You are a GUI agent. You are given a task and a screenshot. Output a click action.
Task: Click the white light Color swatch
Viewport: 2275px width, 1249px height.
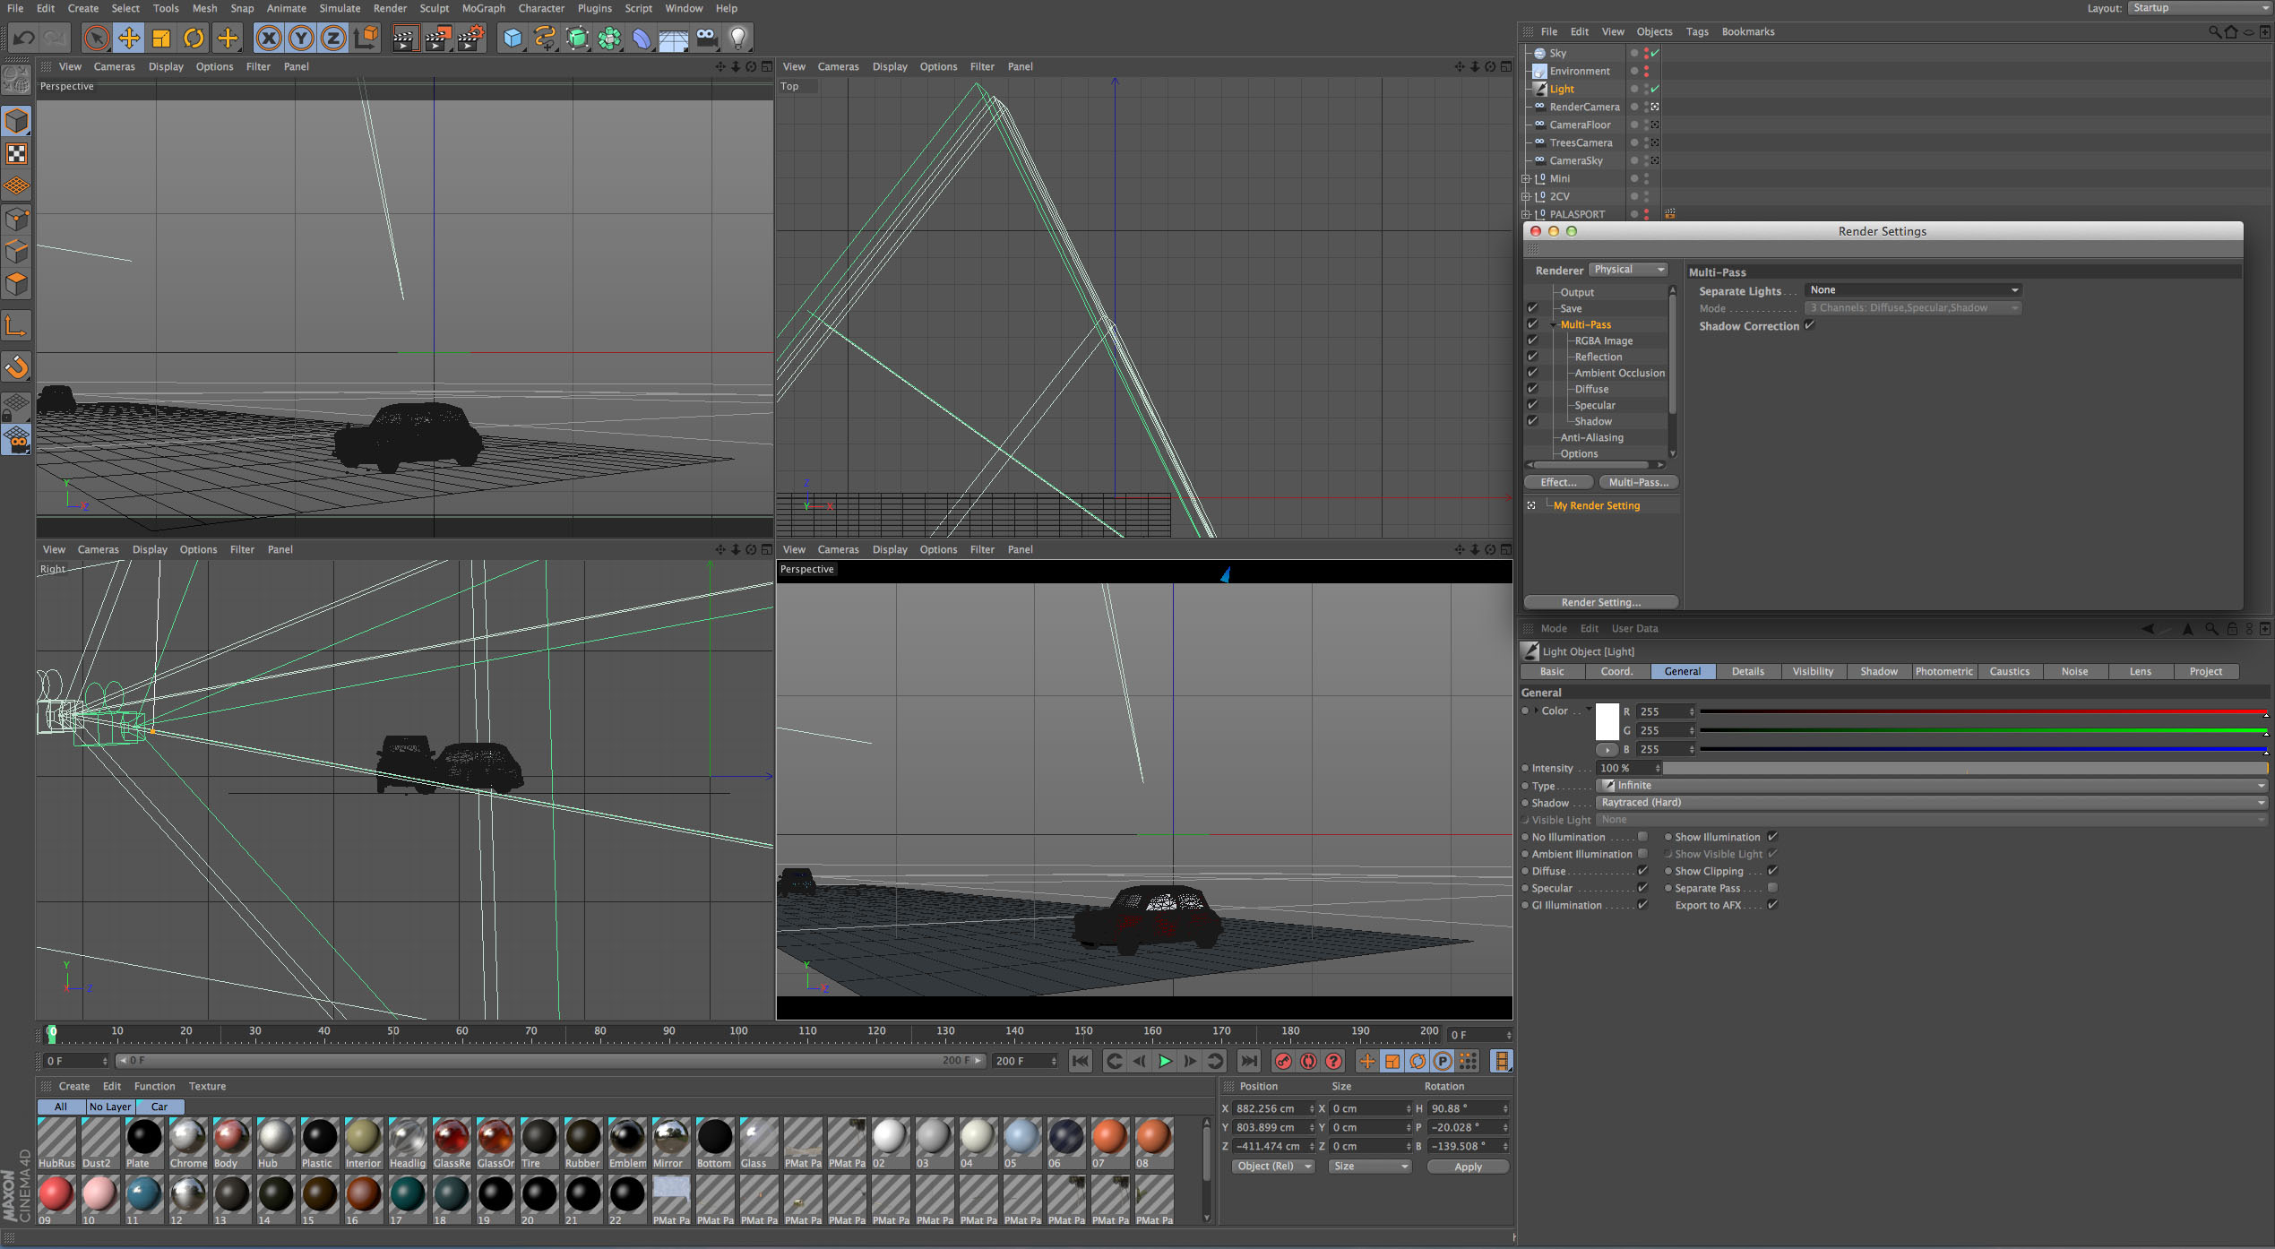[1607, 720]
